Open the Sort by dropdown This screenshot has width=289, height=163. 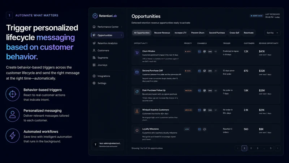(272, 33)
